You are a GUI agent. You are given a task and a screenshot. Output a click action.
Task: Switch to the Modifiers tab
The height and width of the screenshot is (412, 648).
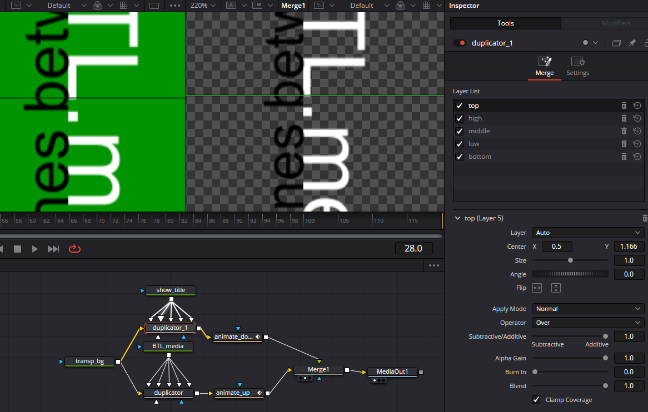pyautogui.click(x=616, y=23)
